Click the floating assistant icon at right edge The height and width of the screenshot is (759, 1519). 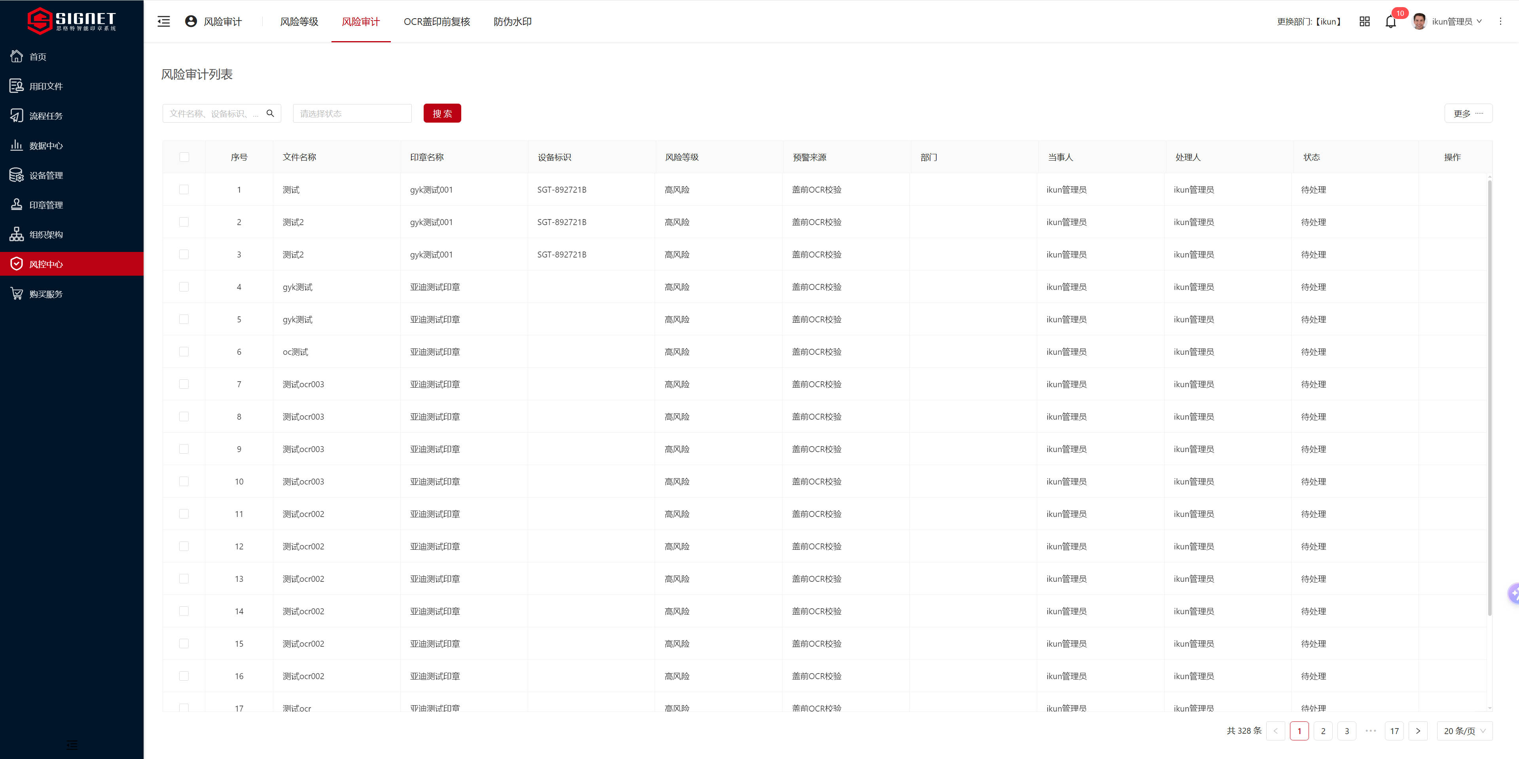click(1513, 593)
